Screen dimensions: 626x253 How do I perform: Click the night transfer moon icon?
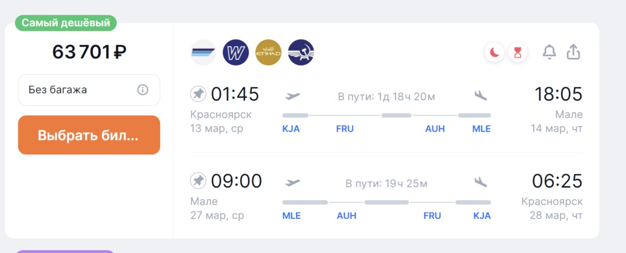[495, 53]
